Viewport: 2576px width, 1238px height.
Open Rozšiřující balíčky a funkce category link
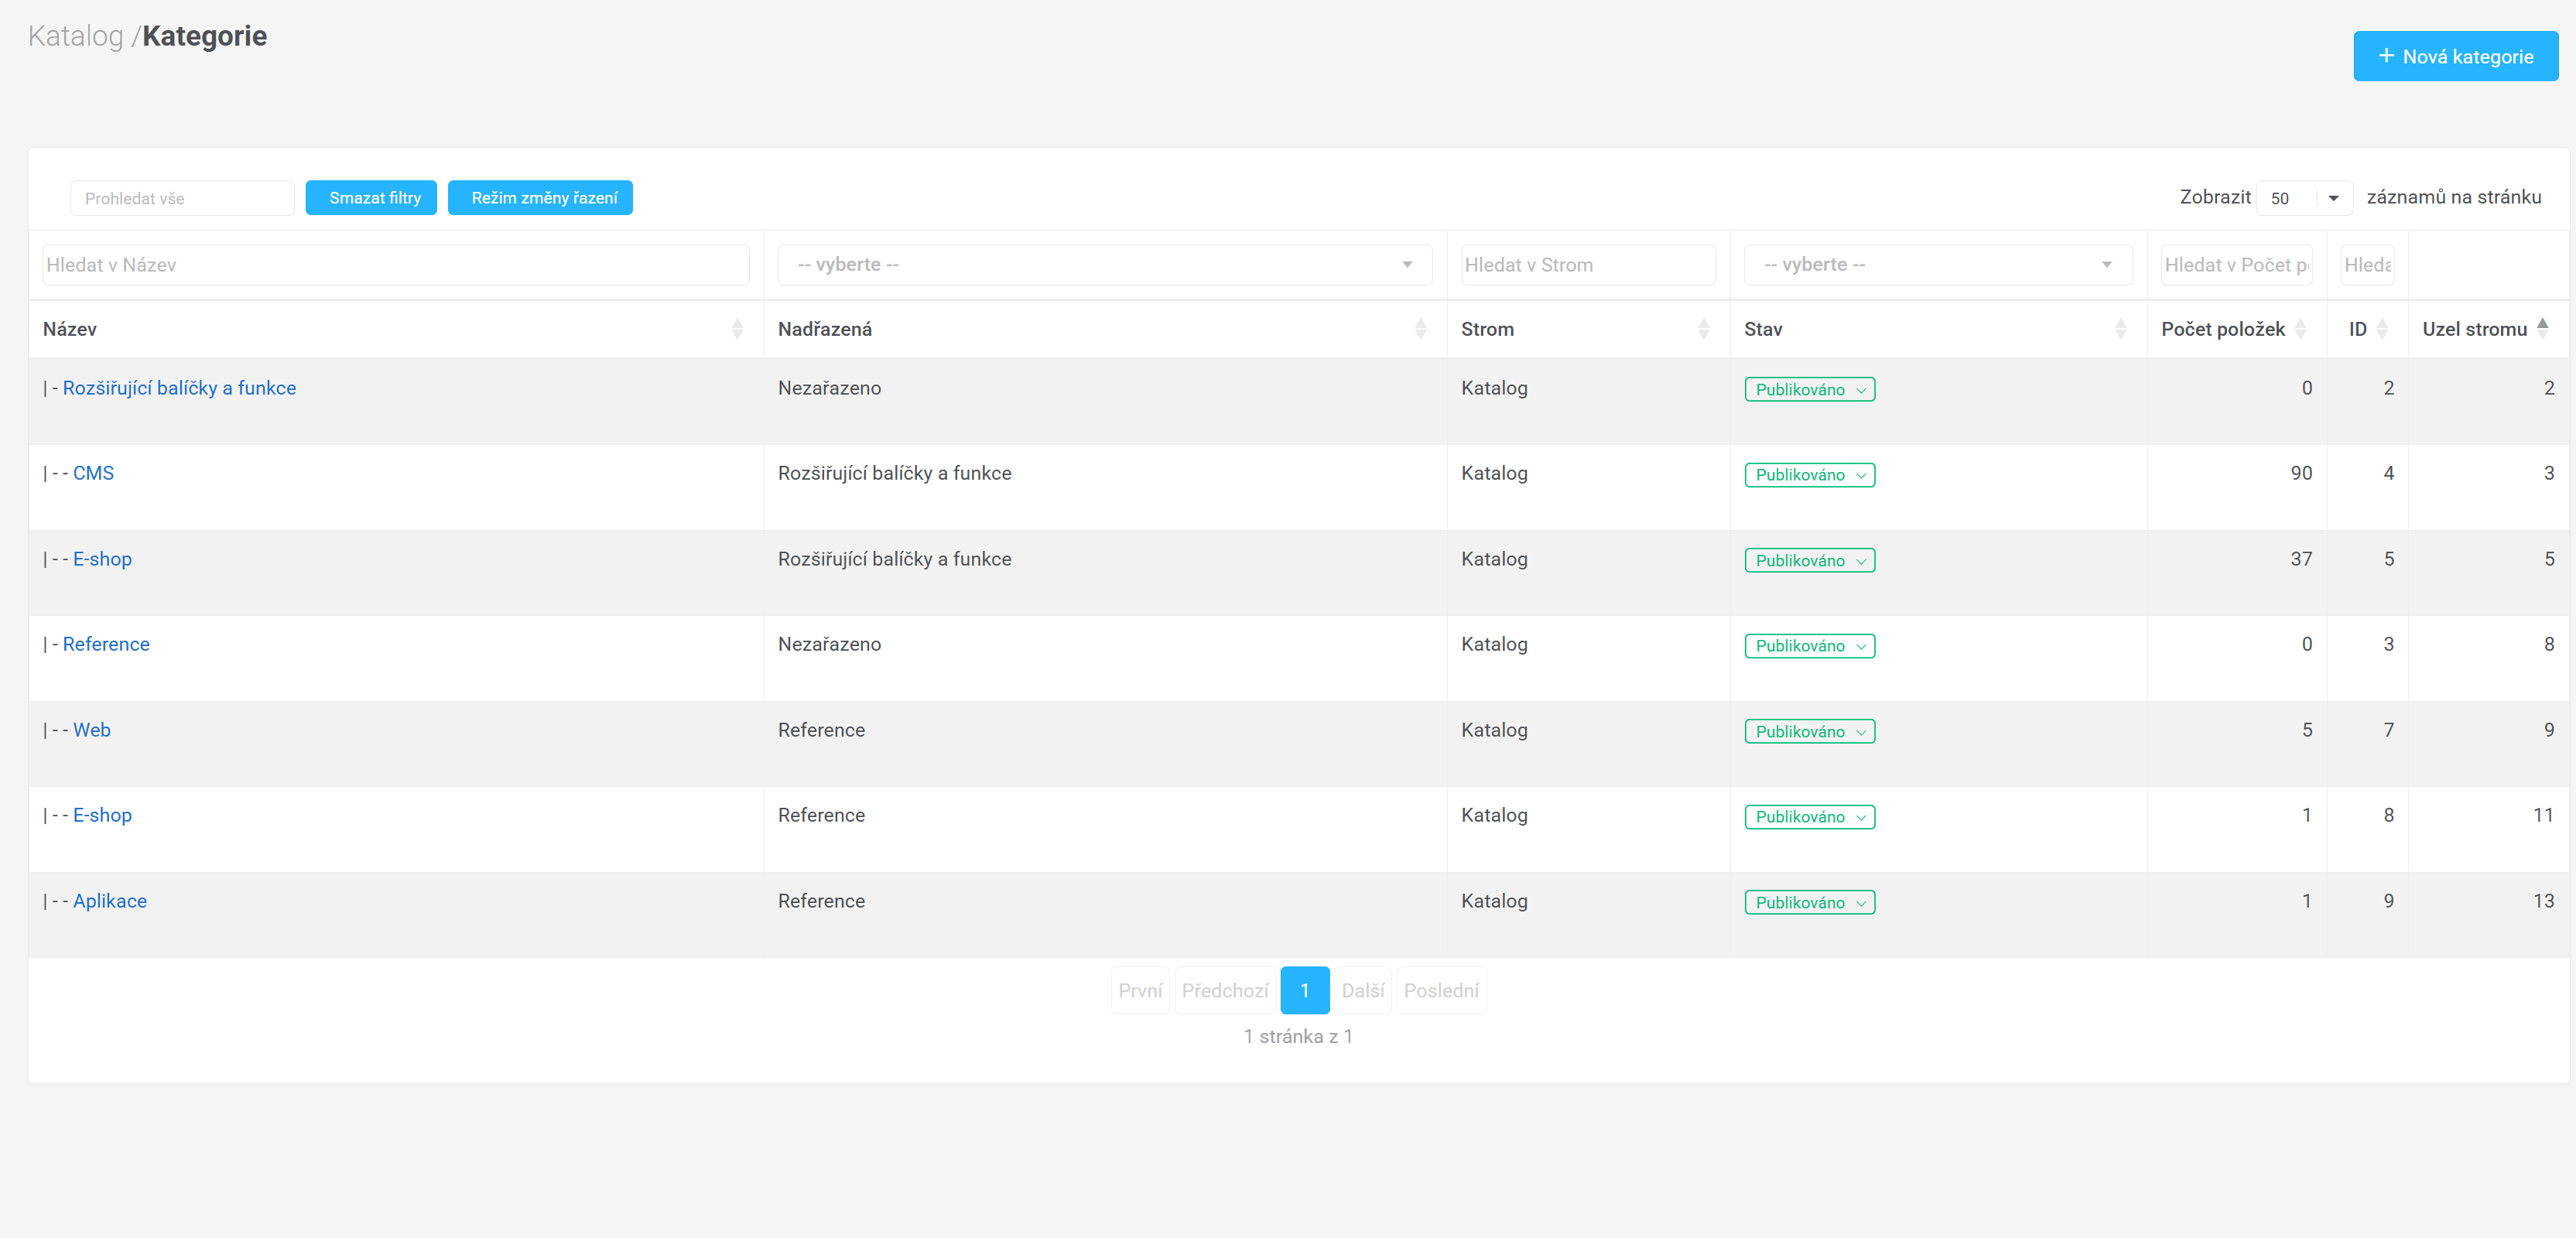(x=179, y=388)
